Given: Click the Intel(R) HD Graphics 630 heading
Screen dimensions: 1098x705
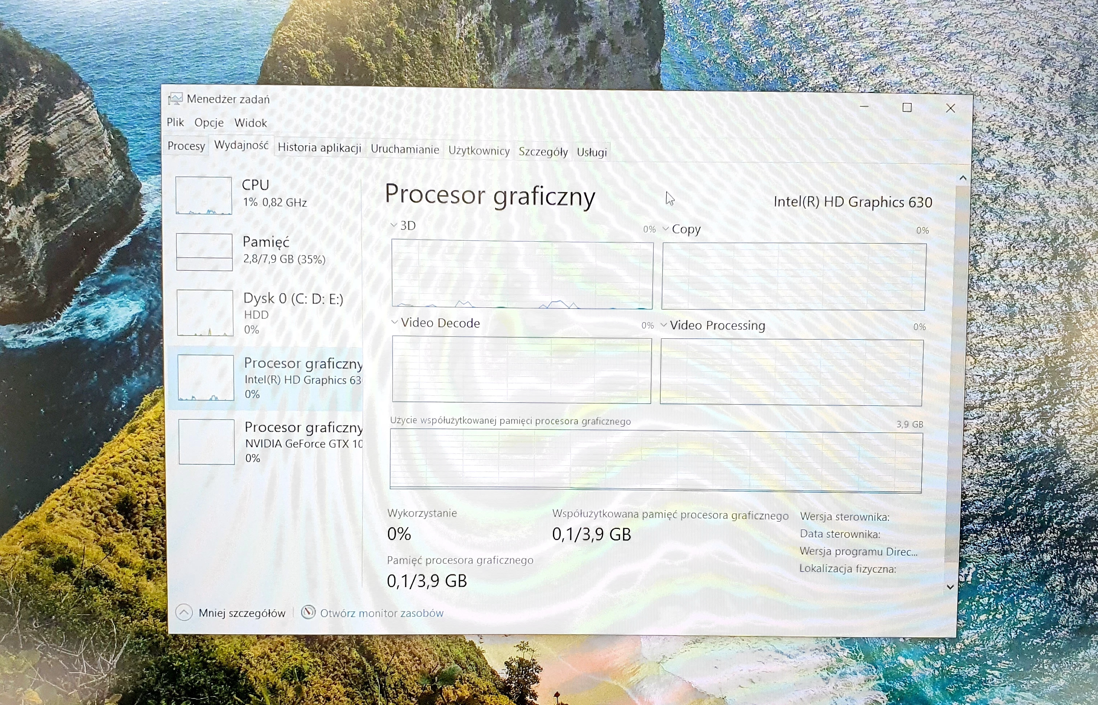Looking at the screenshot, I should (x=852, y=202).
